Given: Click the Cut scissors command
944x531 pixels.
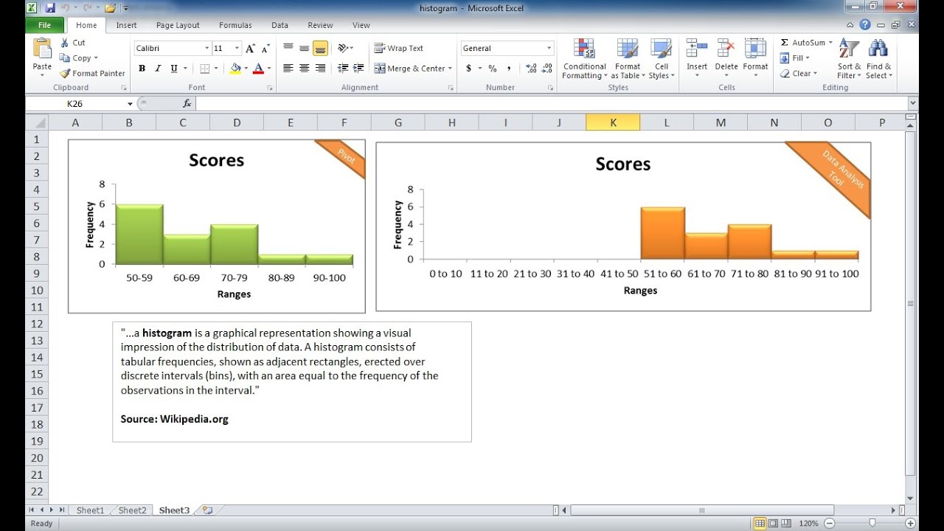Looking at the screenshot, I should coord(72,43).
